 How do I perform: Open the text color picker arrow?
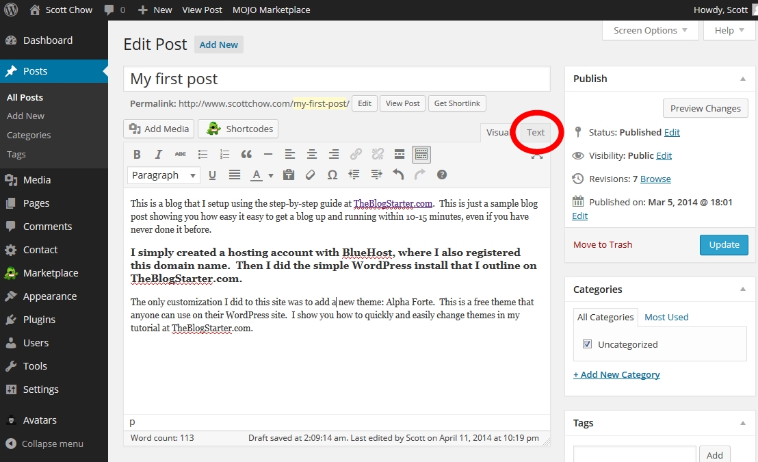point(270,175)
